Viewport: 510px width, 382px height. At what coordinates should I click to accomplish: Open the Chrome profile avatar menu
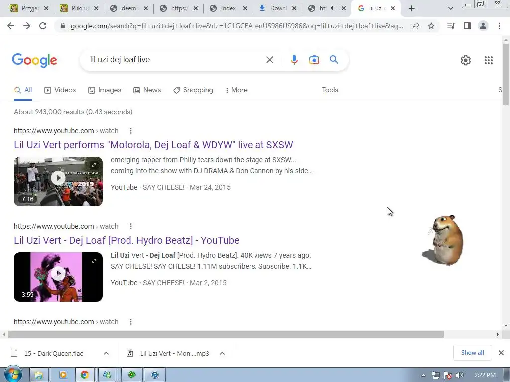483,26
